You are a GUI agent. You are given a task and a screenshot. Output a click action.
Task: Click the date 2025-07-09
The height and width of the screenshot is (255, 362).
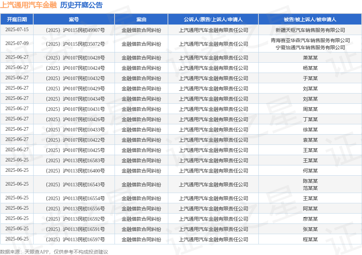[x=17, y=44]
